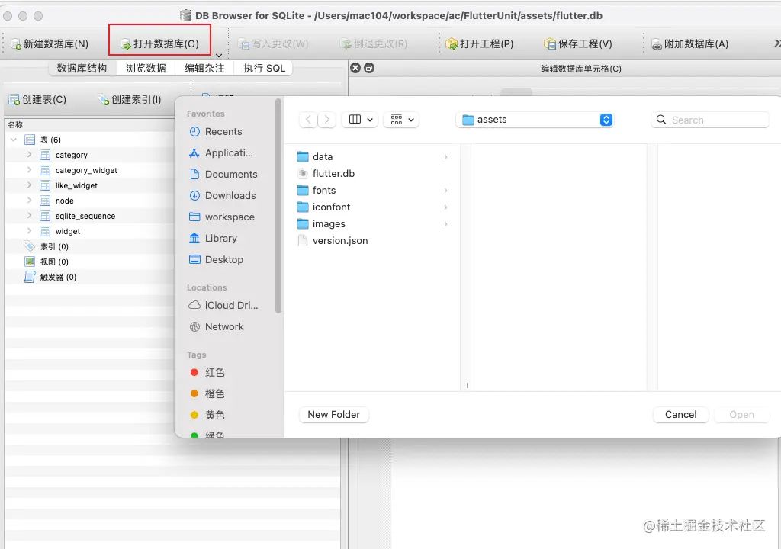
Task: Switch to the 浏览数据 tab
Action: point(145,67)
